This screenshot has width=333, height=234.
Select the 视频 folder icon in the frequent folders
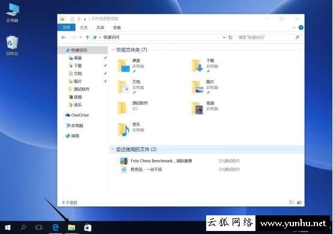coord(198,108)
